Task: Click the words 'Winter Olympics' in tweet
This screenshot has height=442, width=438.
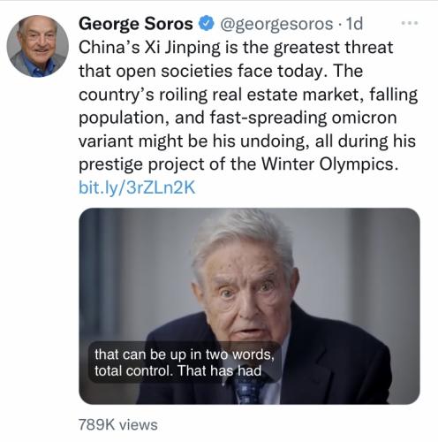Action: pos(328,164)
